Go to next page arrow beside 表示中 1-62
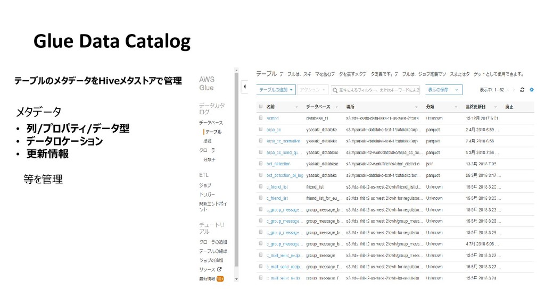 514,90
